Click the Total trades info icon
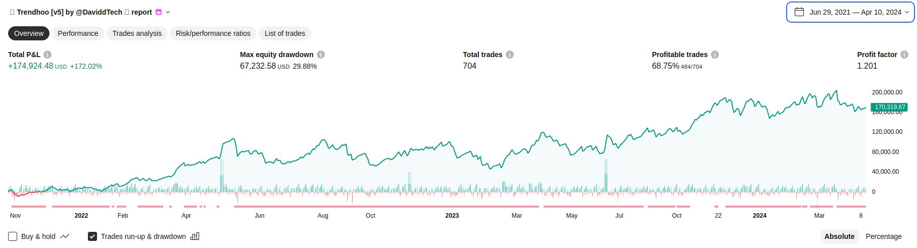 [x=510, y=55]
